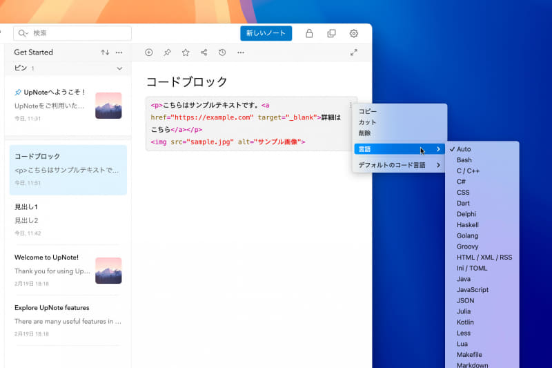The image size is (552, 368).
Task: Choose Dart from the language list
Action: 482,203
